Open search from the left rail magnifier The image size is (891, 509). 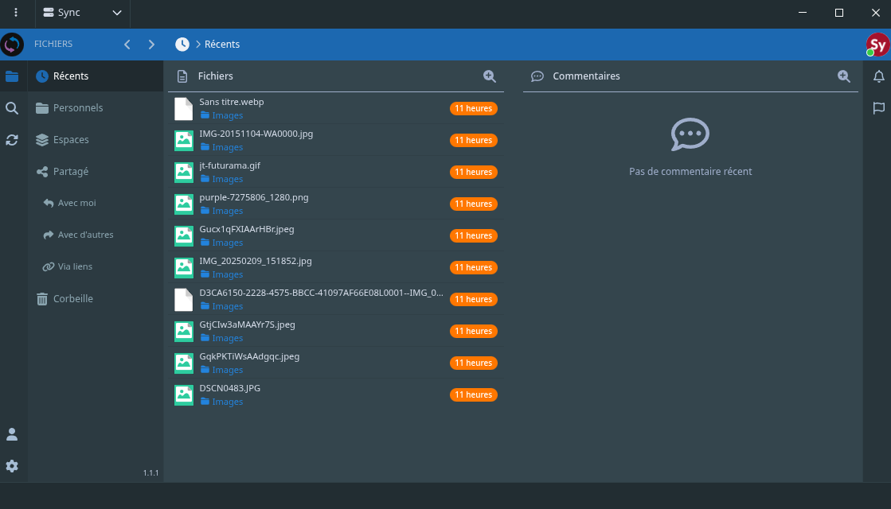[11, 108]
